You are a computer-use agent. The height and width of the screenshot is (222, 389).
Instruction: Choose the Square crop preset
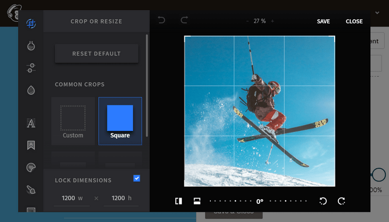120,121
